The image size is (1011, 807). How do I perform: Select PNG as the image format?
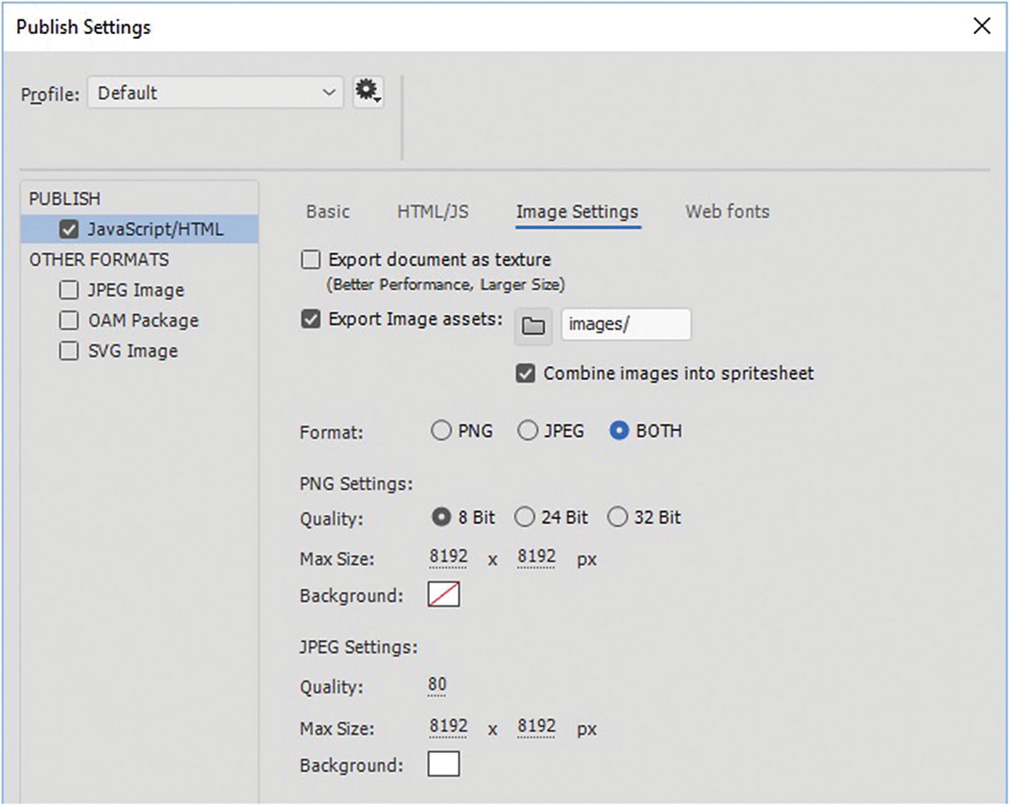tap(441, 431)
